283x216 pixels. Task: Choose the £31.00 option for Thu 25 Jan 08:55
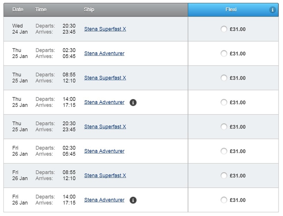point(224,78)
